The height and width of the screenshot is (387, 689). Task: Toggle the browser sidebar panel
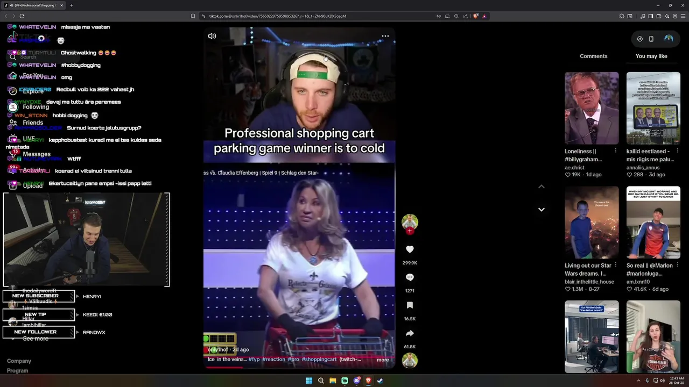(651, 16)
